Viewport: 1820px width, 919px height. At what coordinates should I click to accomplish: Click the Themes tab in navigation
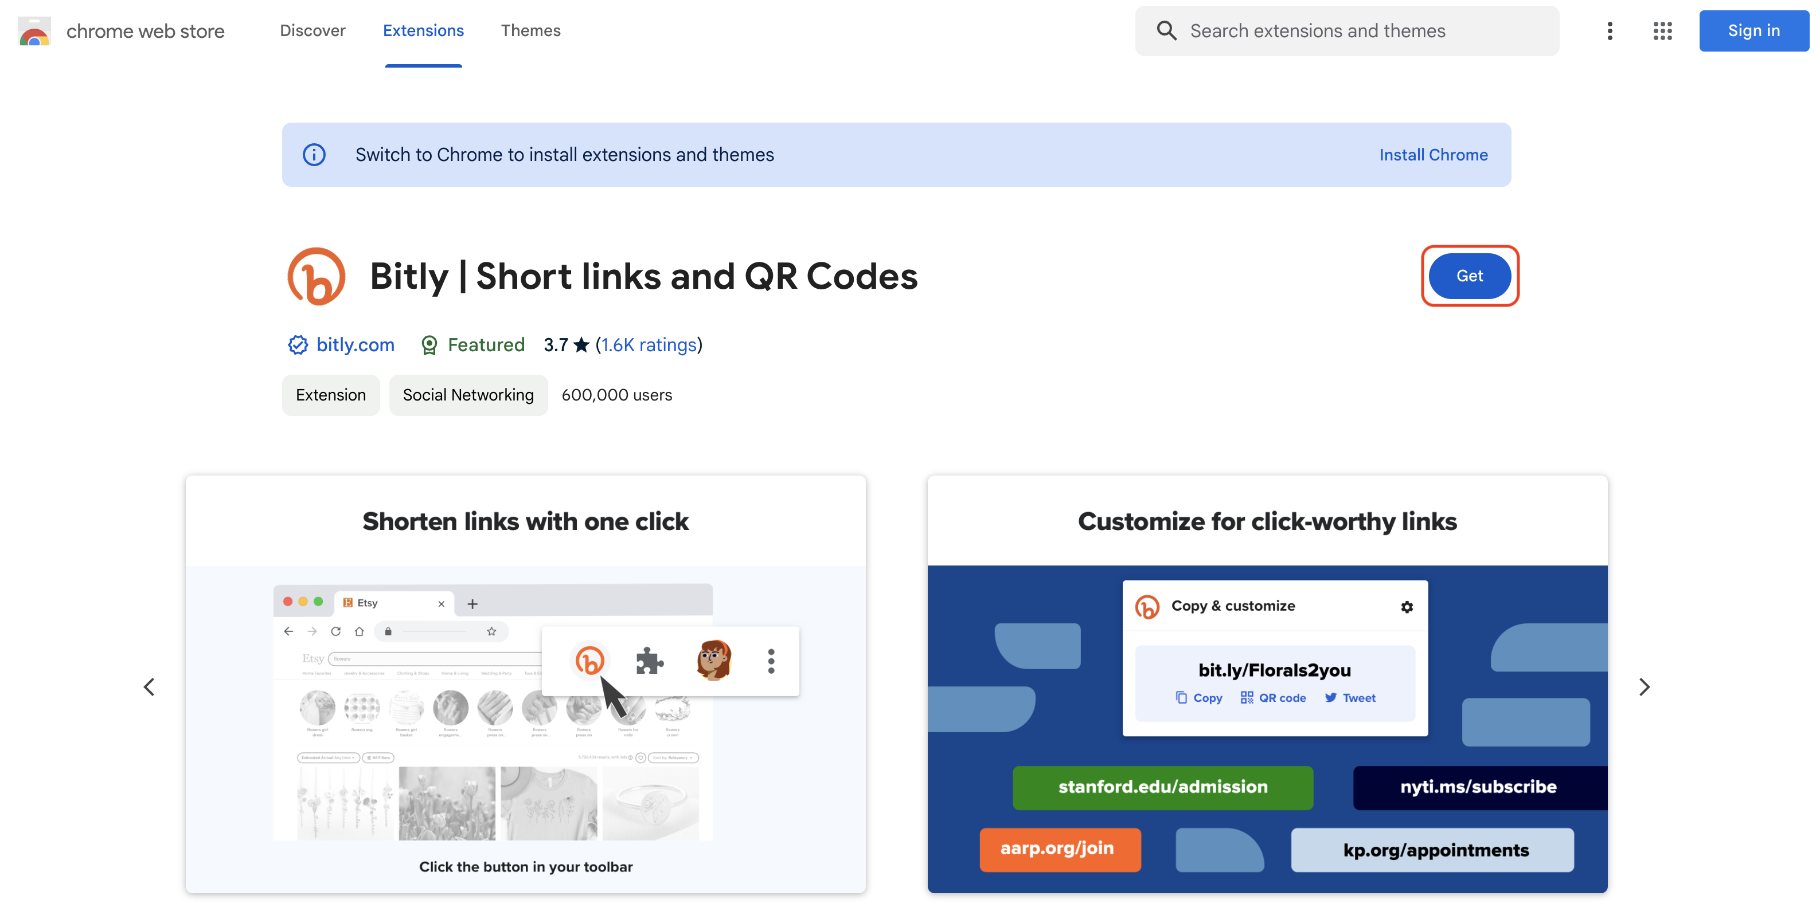tap(530, 29)
